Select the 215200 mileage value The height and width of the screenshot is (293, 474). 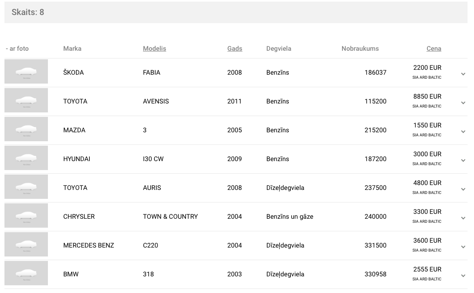click(375, 130)
